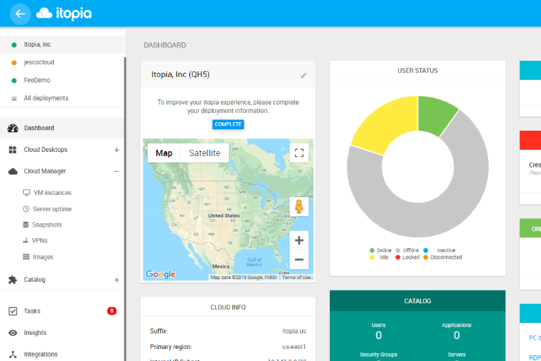This screenshot has height=361, width=541.
Task: Select the FeeDemo deployment
Action: pyautogui.click(x=62, y=81)
